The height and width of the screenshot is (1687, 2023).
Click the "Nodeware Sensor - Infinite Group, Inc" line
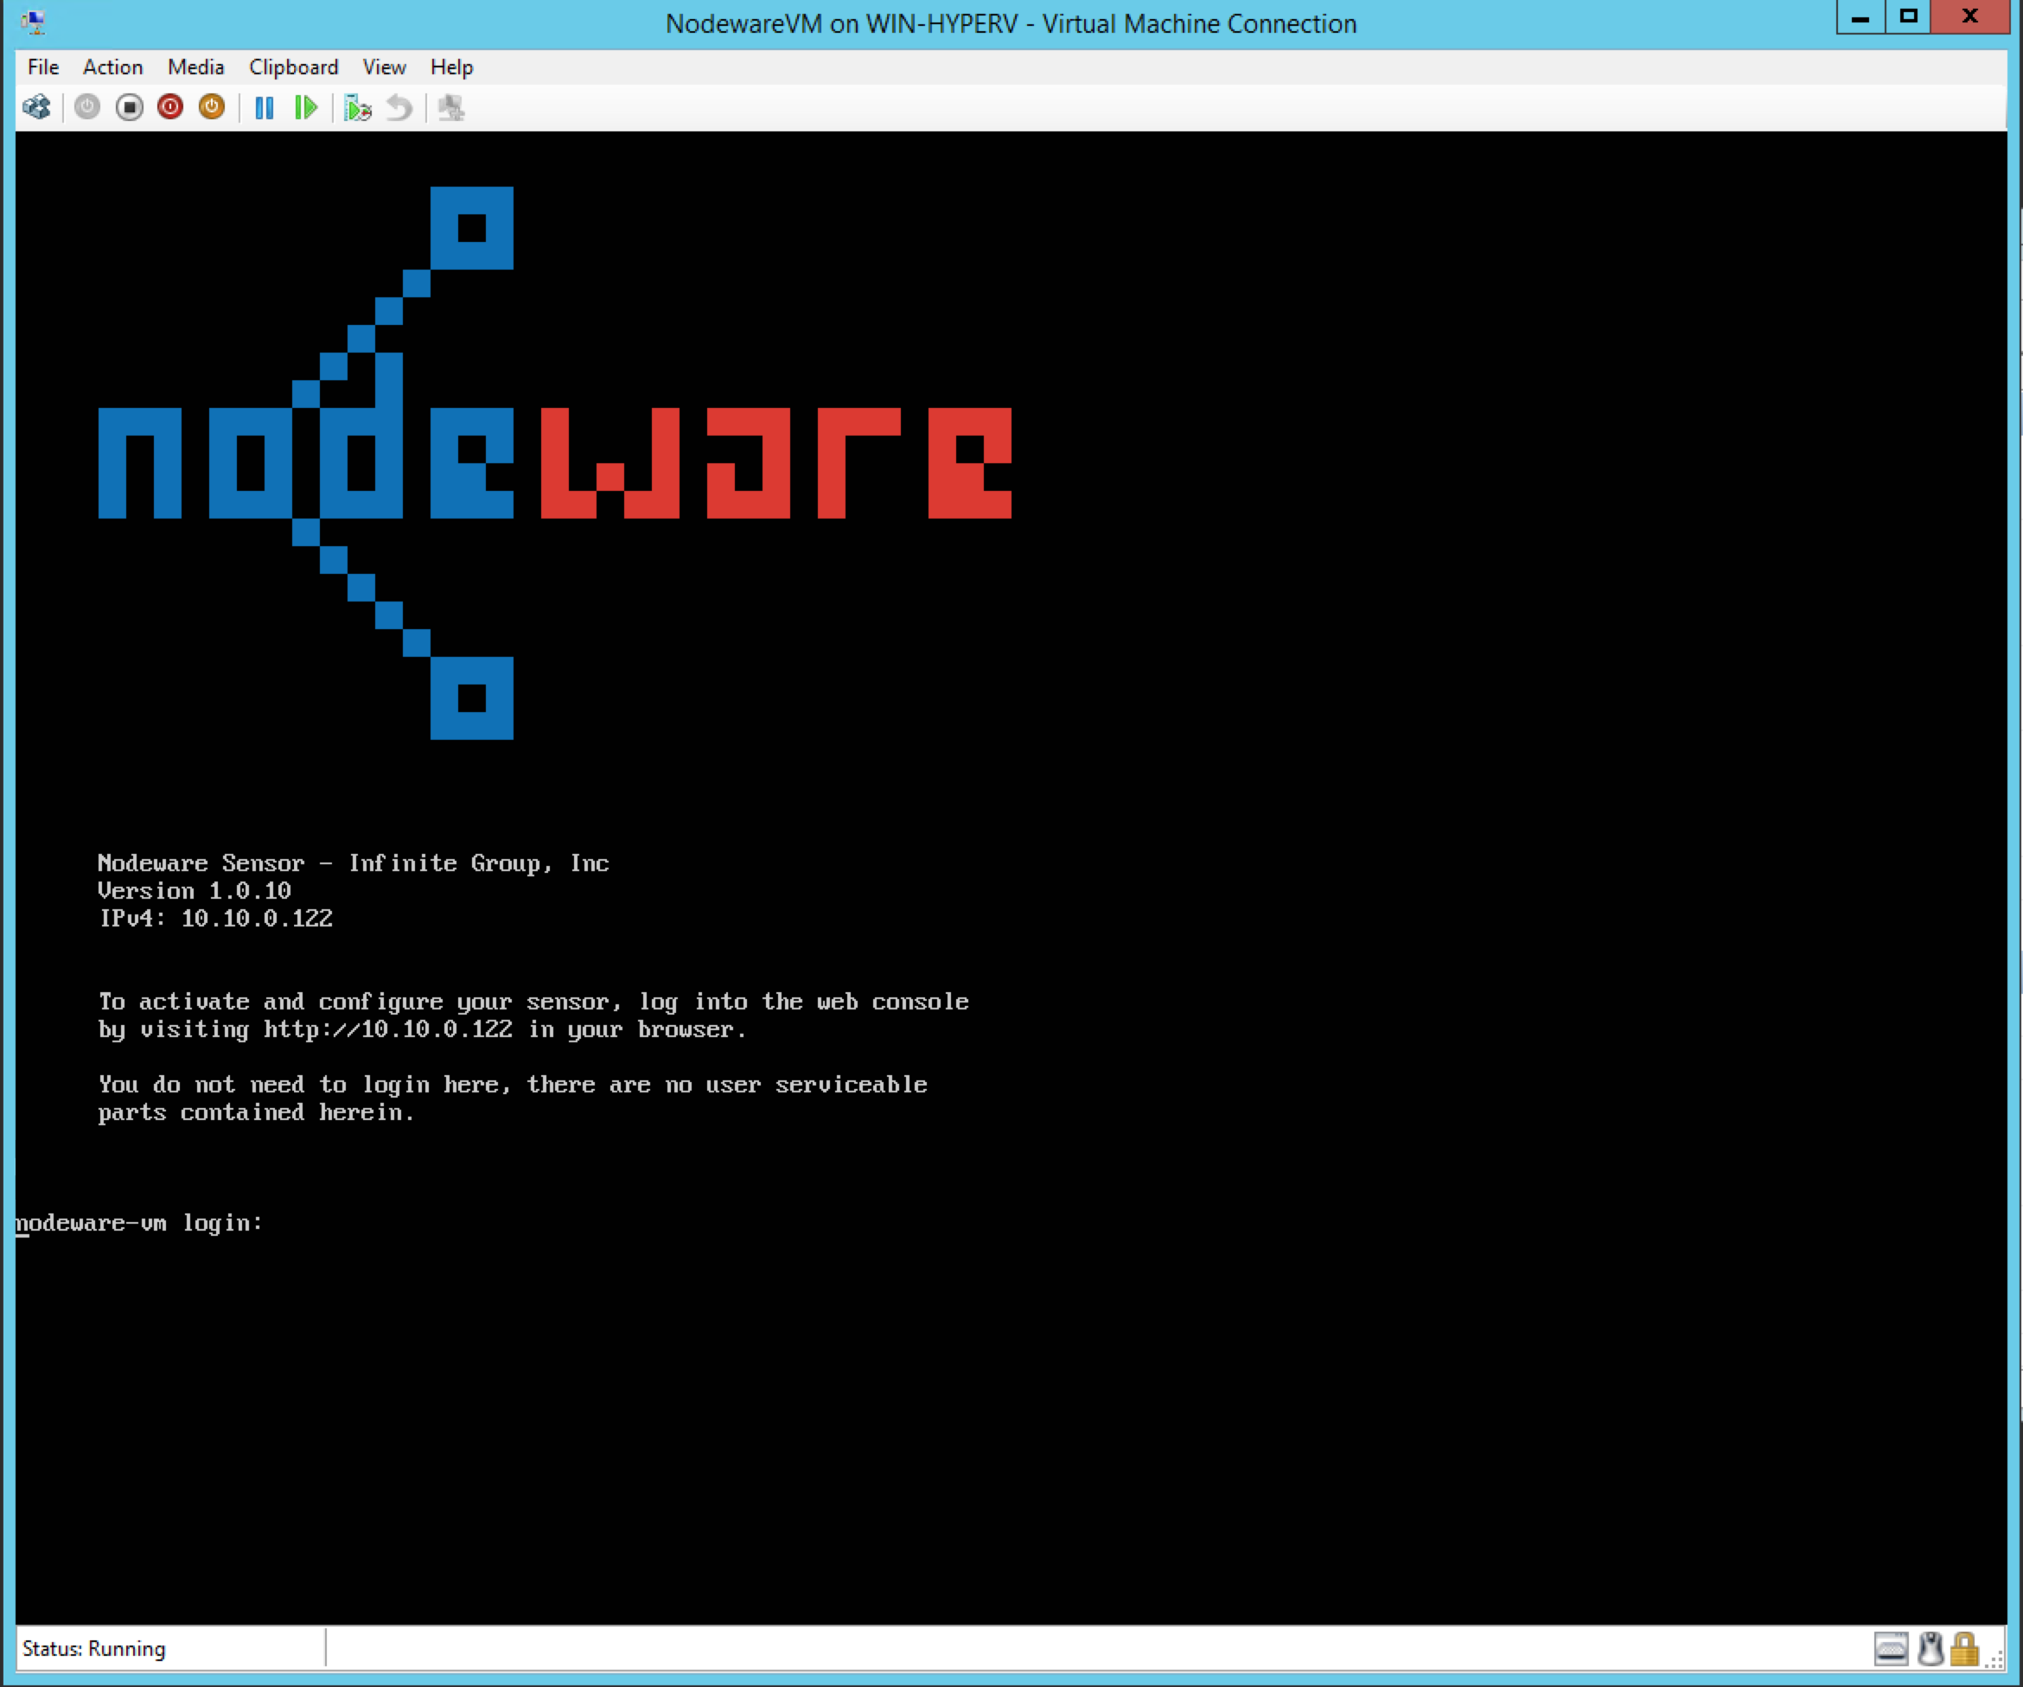click(x=354, y=863)
